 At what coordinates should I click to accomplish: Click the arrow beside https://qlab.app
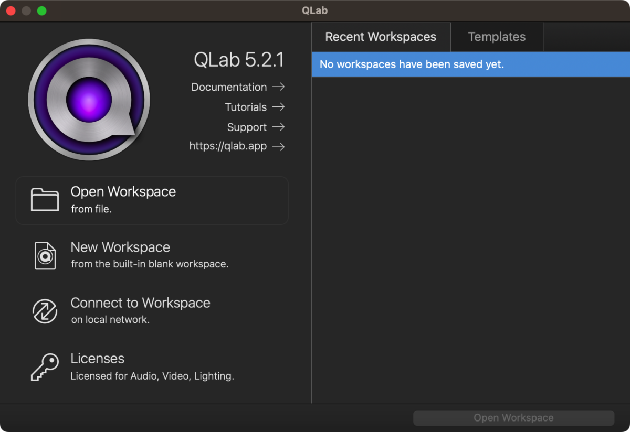[x=278, y=147]
